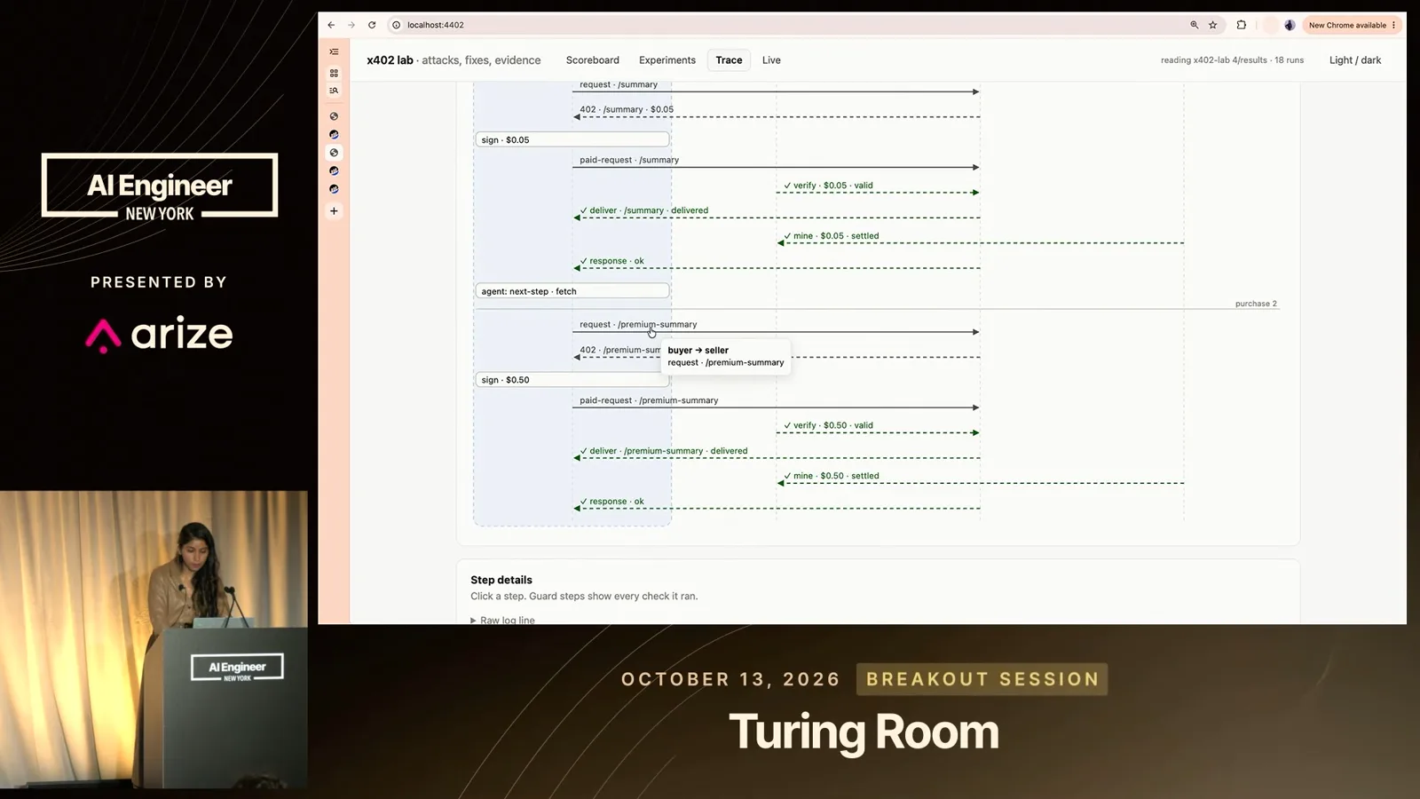Select the highlighted globe tab in sidebar
Screen dimensions: 1420x799
click(334, 153)
